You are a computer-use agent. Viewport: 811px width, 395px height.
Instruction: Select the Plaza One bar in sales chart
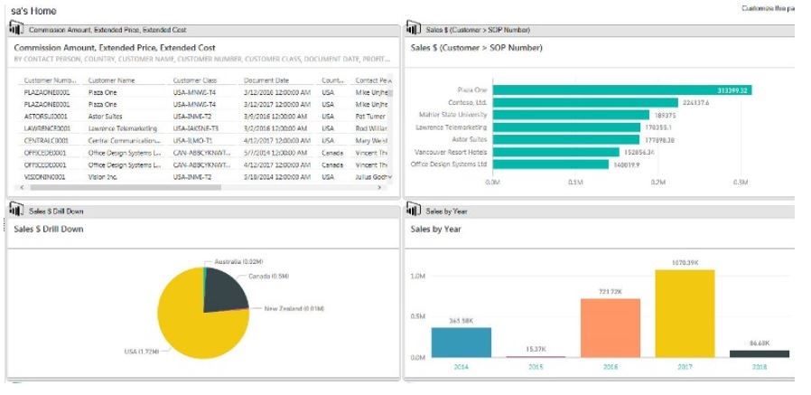pos(621,90)
